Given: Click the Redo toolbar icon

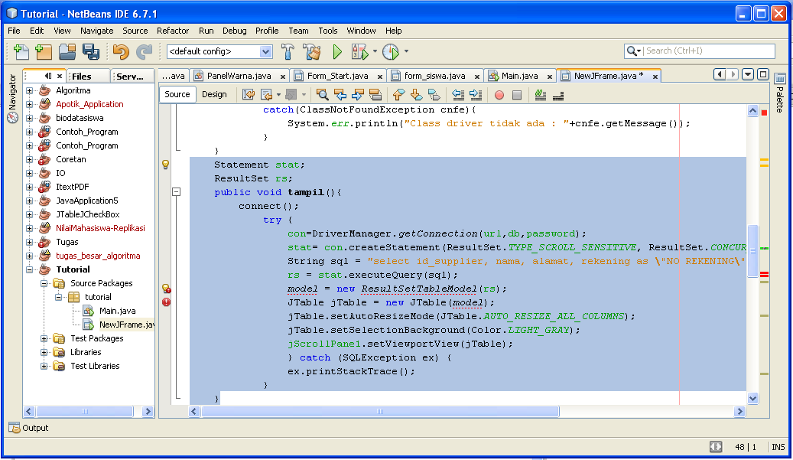Looking at the screenshot, I should coord(144,51).
